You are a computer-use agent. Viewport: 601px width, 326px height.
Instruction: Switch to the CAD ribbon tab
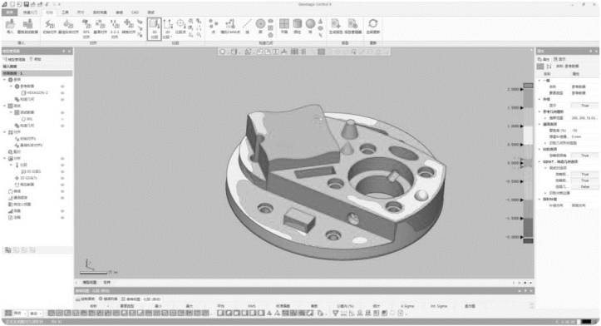tap(135, 12)
